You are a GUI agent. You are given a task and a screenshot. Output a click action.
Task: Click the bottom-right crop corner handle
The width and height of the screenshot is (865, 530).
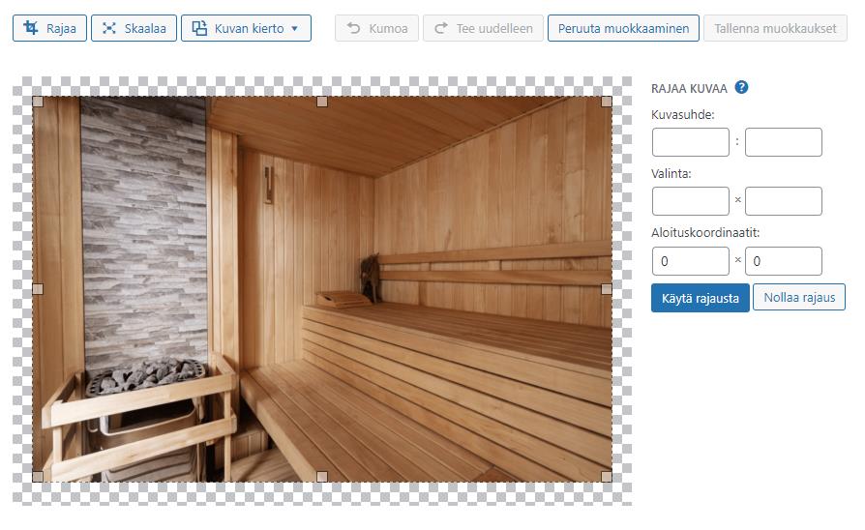[607, 476]
